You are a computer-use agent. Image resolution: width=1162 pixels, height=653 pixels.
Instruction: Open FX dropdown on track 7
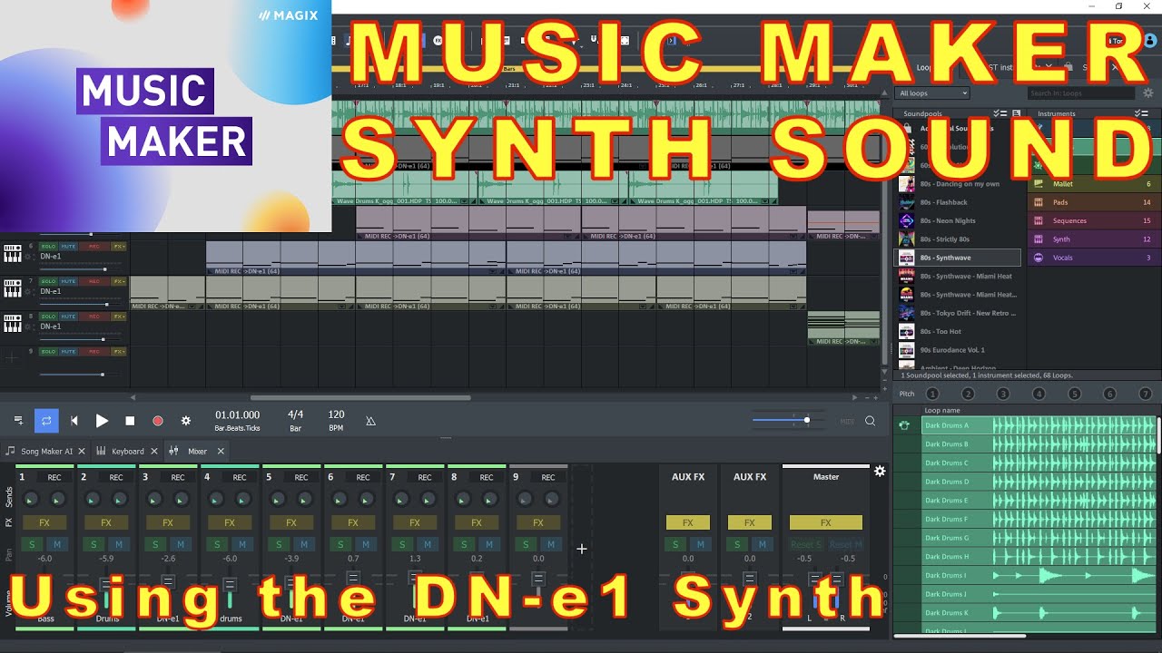[119, 281]
